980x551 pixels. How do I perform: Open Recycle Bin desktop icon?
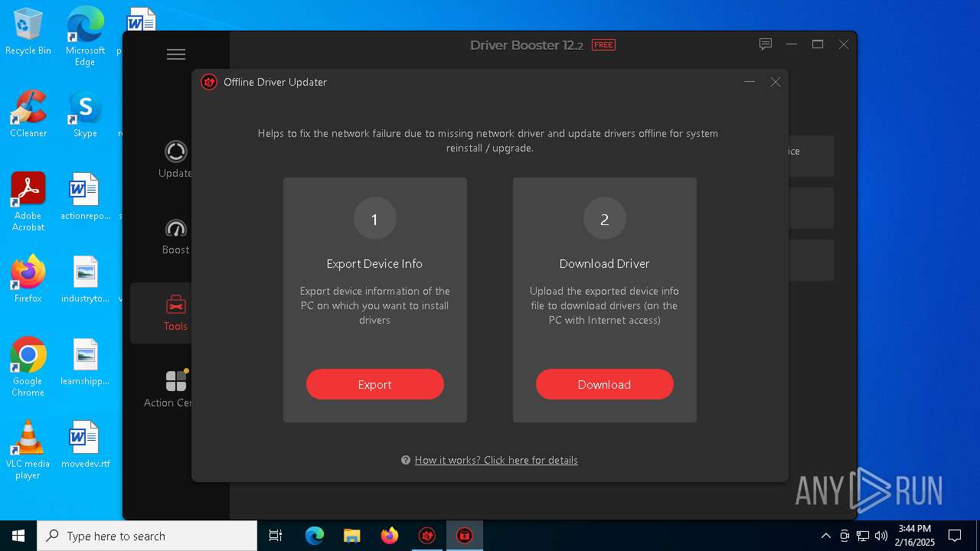(28, 32)
